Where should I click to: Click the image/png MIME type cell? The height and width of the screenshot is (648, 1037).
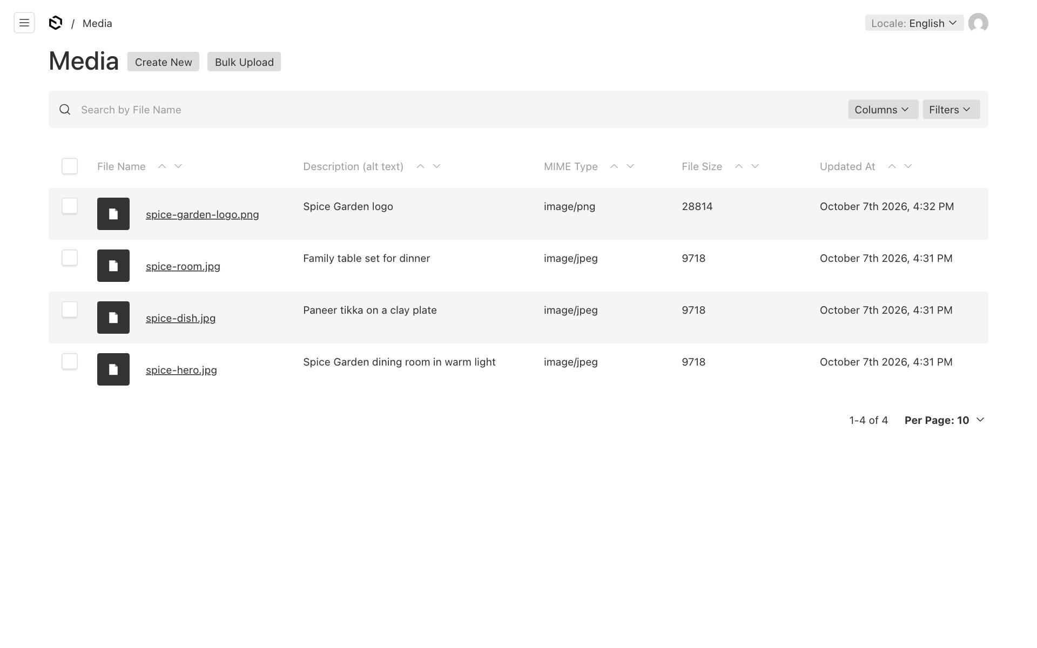(570, 206)
